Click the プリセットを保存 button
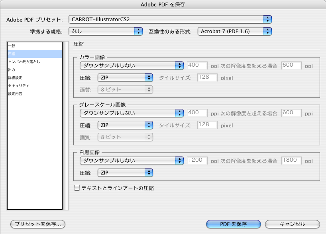Viewport: 326px width, 234px height. click(37, 224)
